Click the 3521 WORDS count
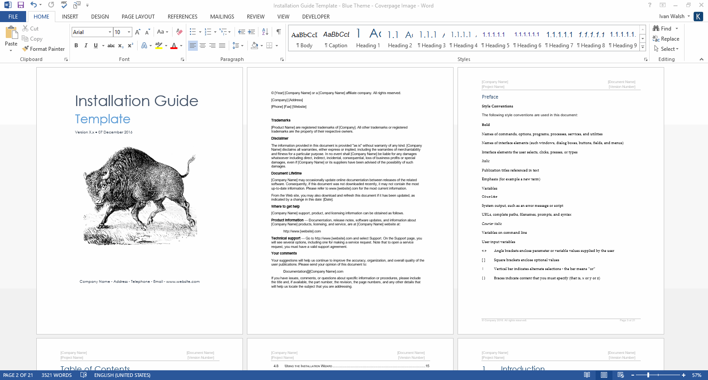The width and height of the screenshot is (708, 380). (x=57, y=375)
